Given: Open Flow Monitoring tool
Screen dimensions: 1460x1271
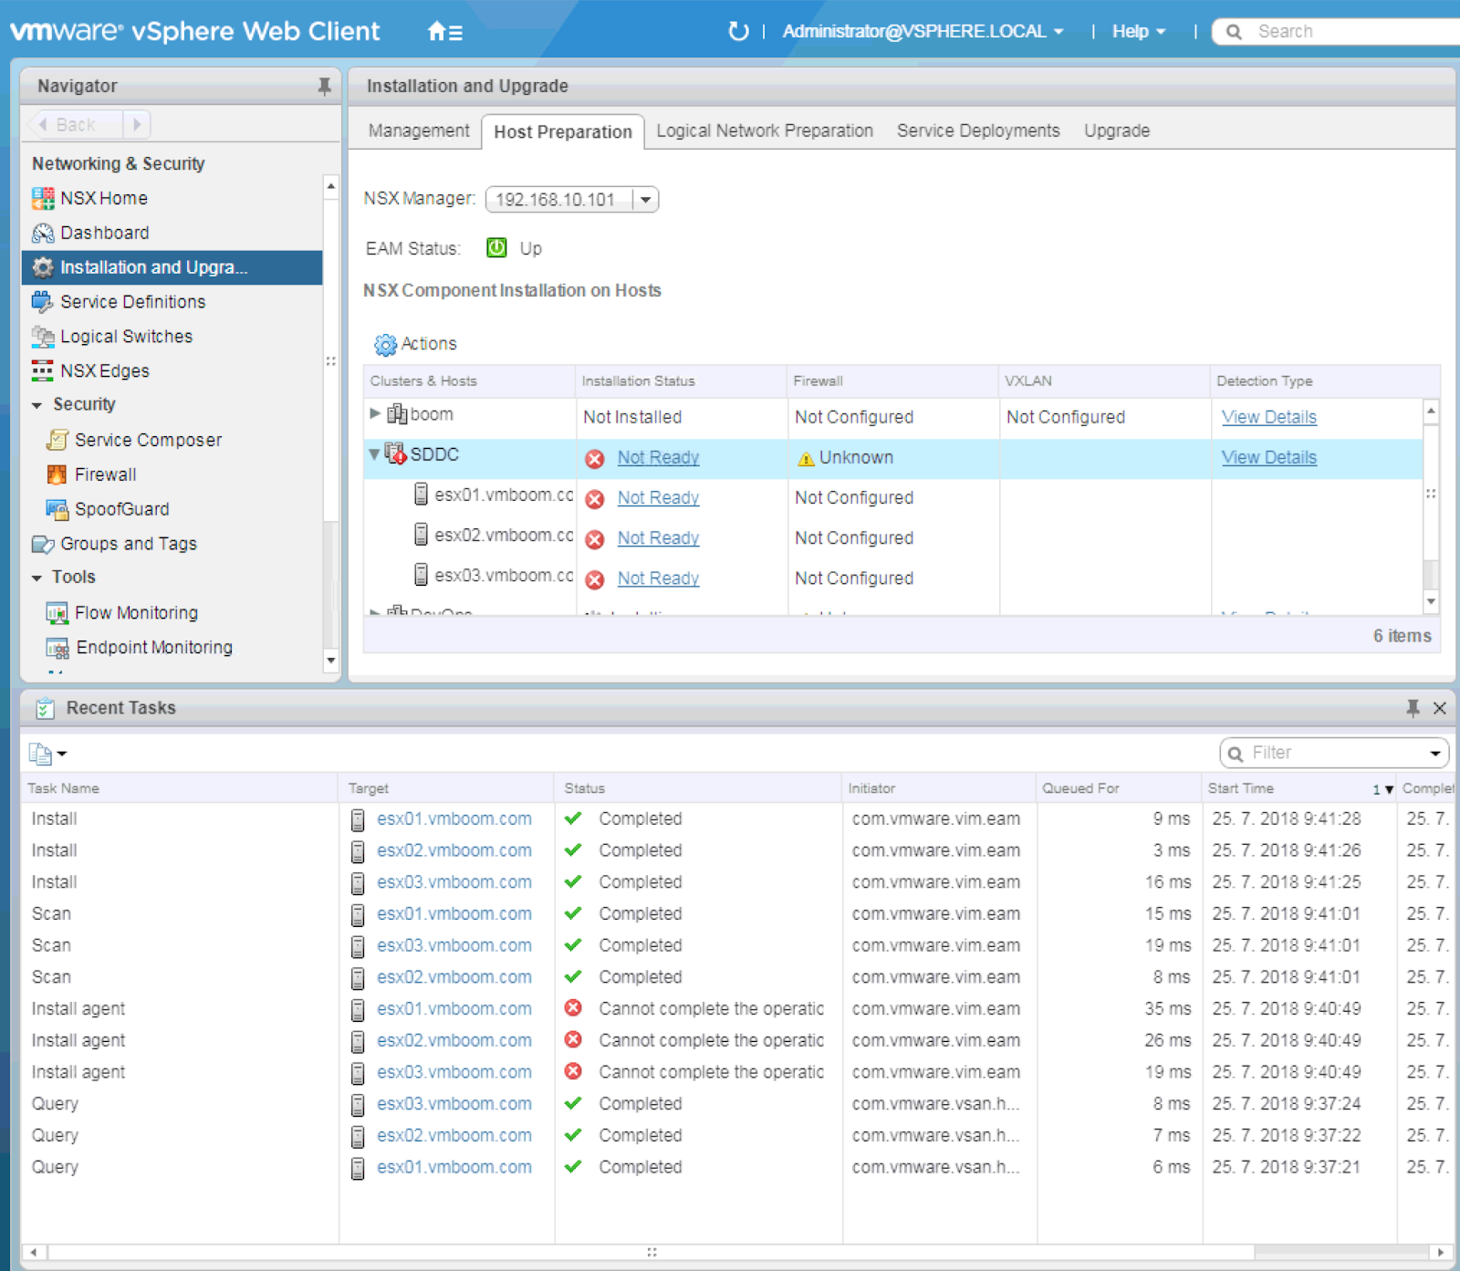Looking at the screenshot, I should pyautogui.click(x=136, y=613).
